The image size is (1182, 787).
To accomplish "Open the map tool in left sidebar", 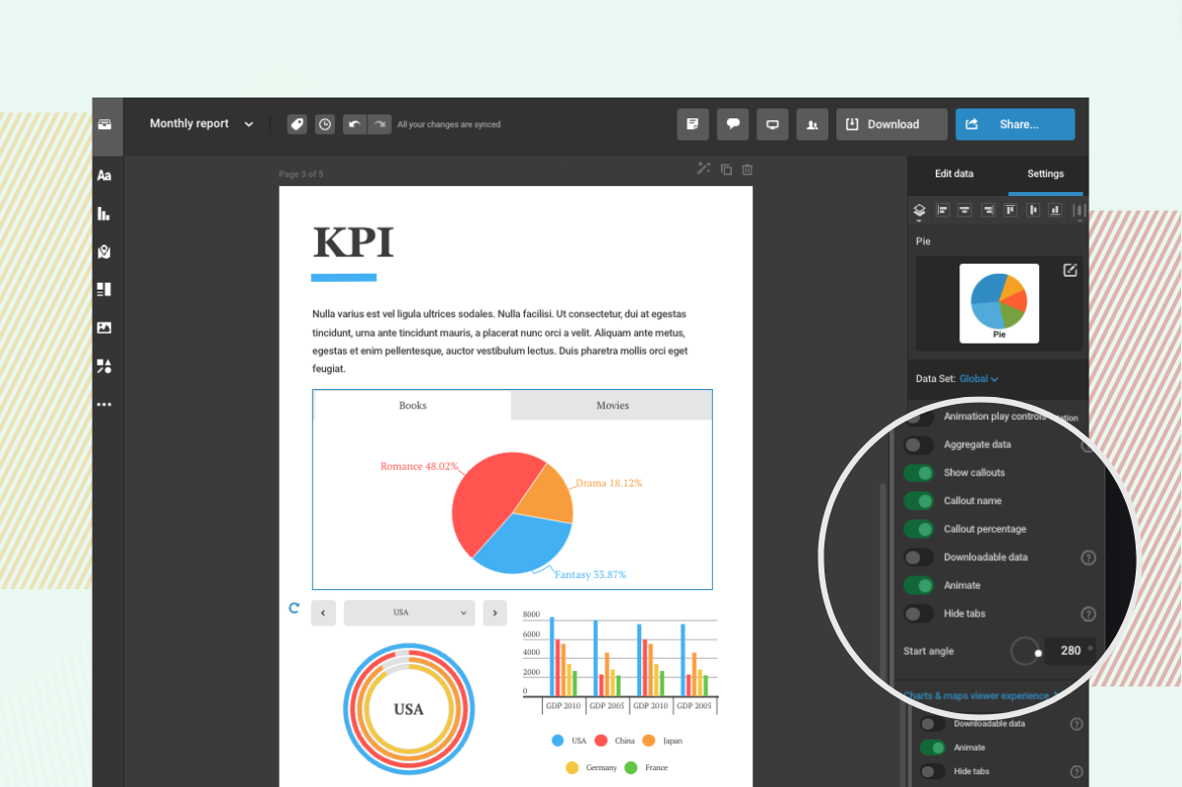I will pyautogui.click(x=104, y=251).
